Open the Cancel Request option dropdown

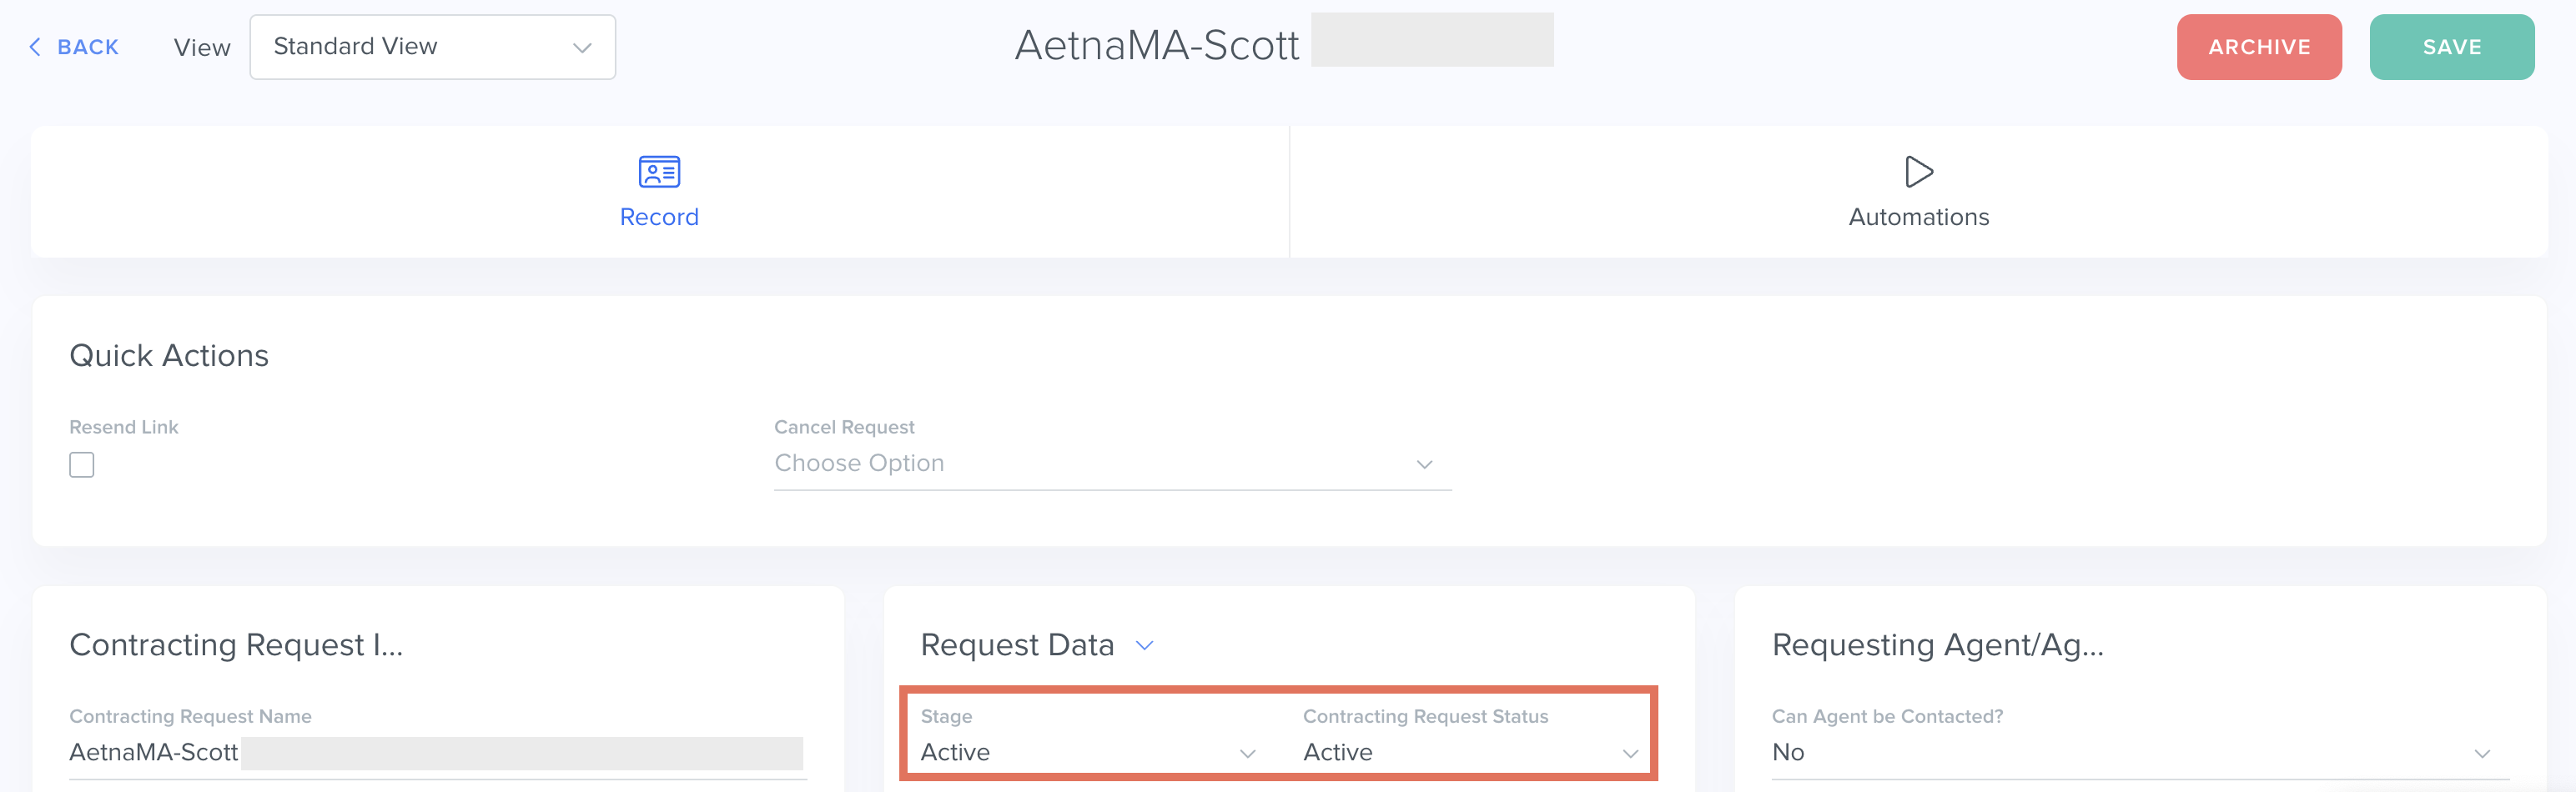[1112, 464]
